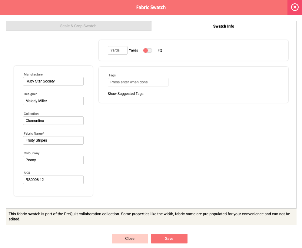
Task: Click the Yards label left of the switch
Action: (133, 50)
